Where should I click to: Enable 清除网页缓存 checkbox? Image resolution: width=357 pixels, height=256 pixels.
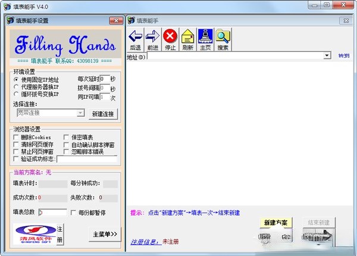[16, 145]
